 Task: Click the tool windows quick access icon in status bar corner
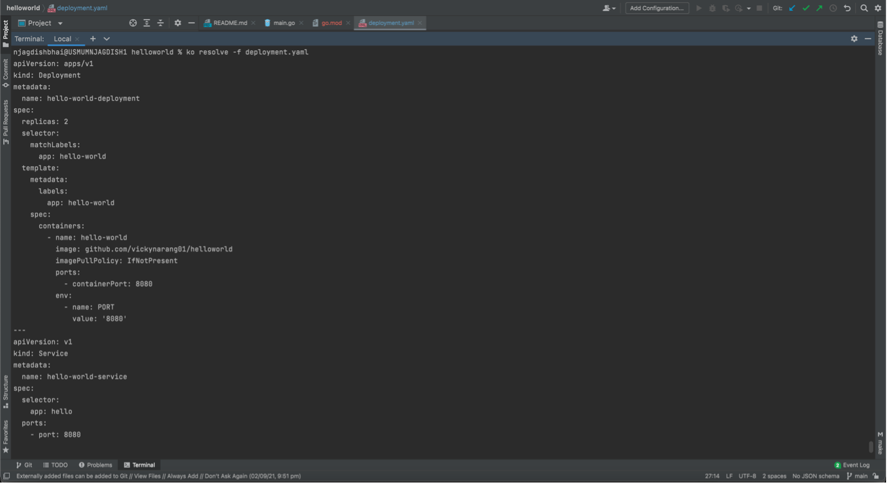pos(6,476)
